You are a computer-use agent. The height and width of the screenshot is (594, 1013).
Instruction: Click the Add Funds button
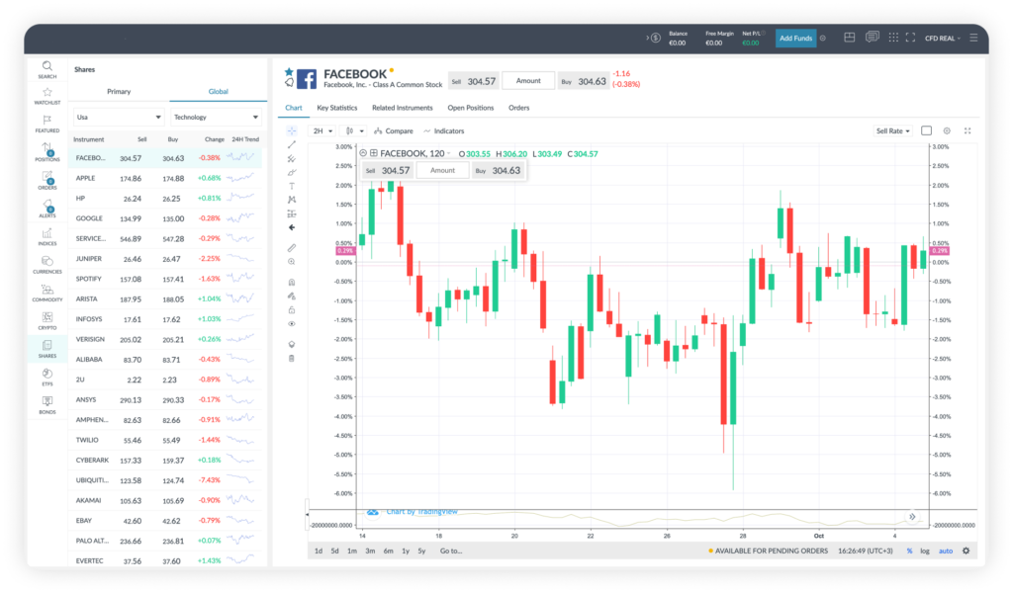795,38
